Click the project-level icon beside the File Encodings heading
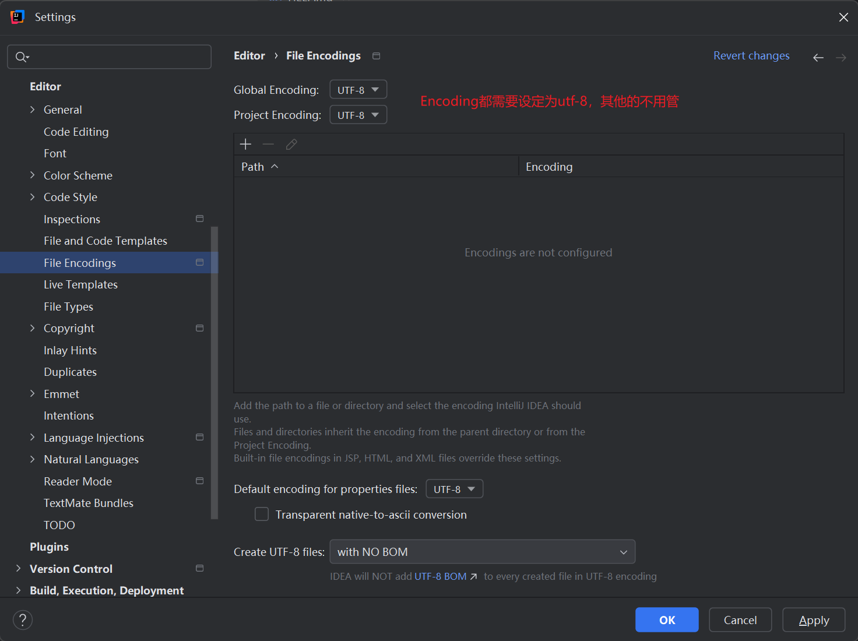 377,56
